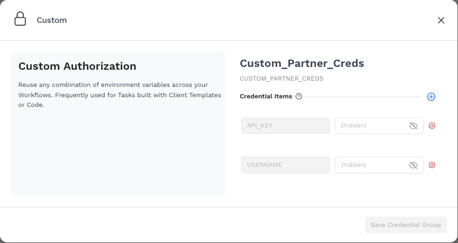Click the "Custom" dialog title text

pyautogui.click(x=51, y=20)
